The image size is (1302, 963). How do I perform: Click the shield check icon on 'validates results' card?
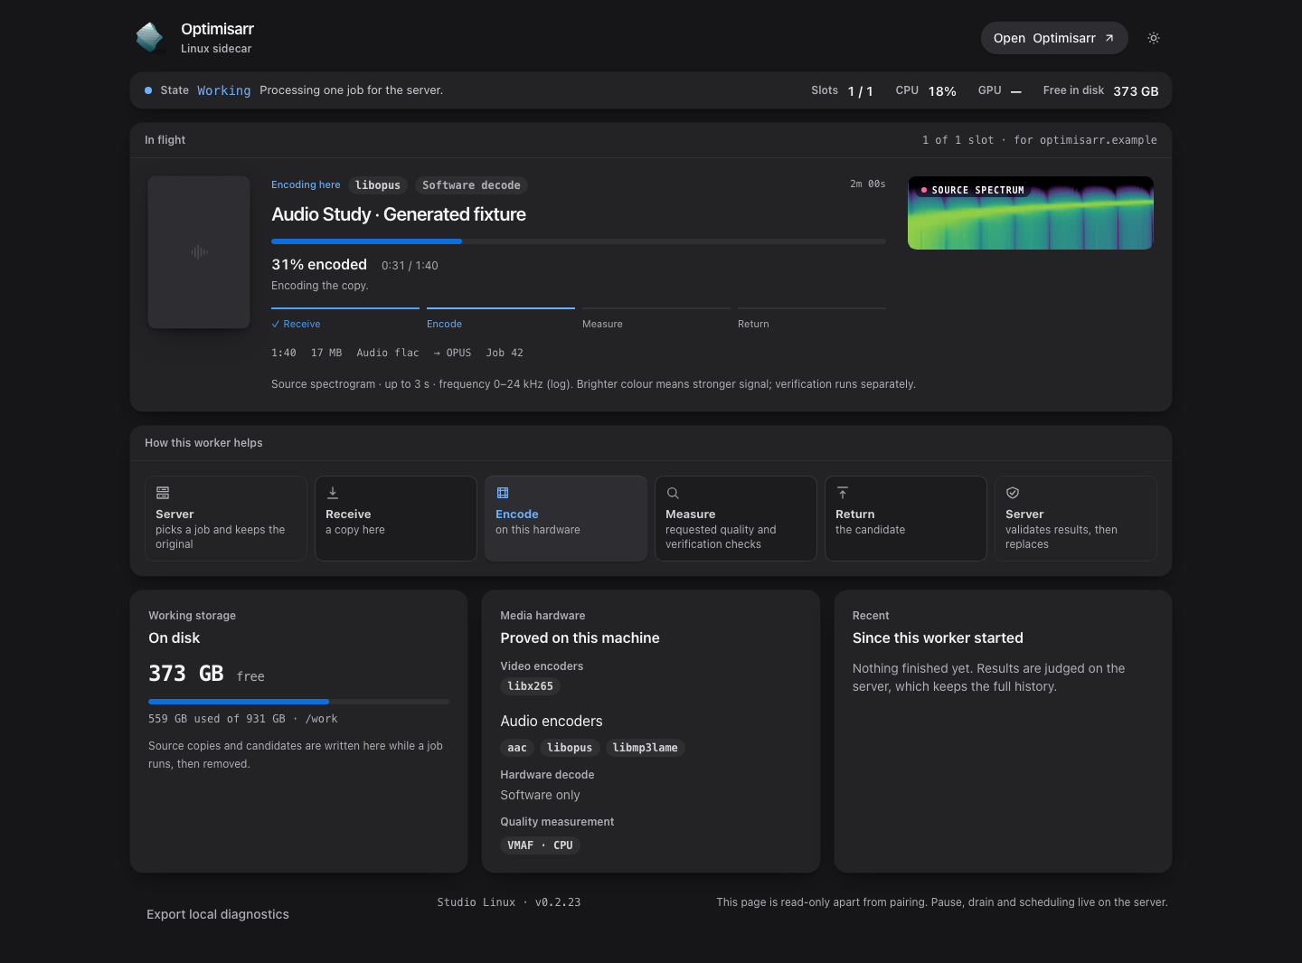click(x=1013, y=493)
